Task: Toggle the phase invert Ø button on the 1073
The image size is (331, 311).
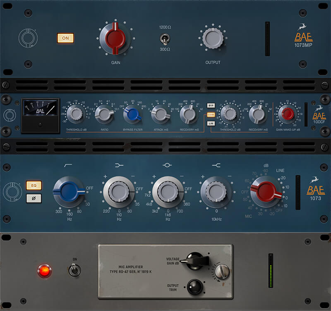Action: (34, 198)
